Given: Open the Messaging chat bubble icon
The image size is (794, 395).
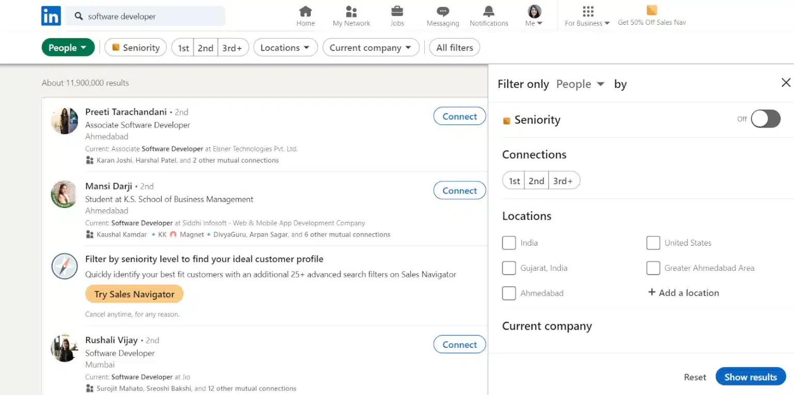Looking at the screenshot, I should pos(443,11).
